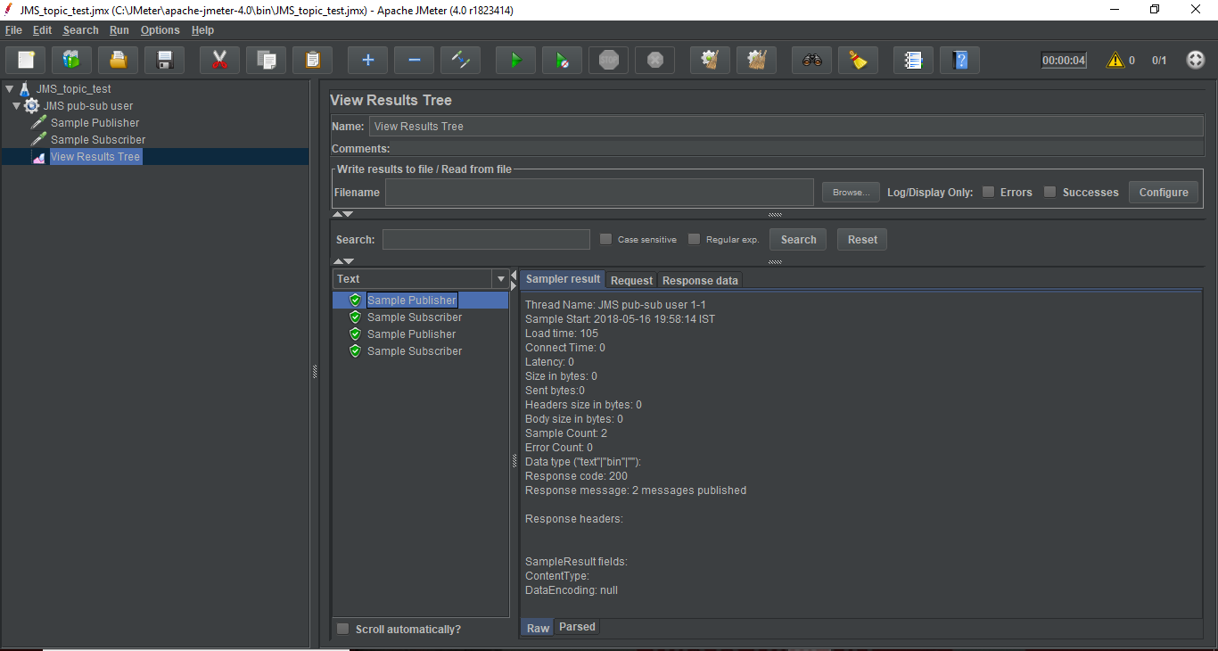Screen dimensions: 1218x651
Task: Click the Browse... button
Action: point(851,193)
